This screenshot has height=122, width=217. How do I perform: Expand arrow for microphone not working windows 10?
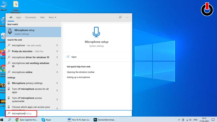[57, 65]
